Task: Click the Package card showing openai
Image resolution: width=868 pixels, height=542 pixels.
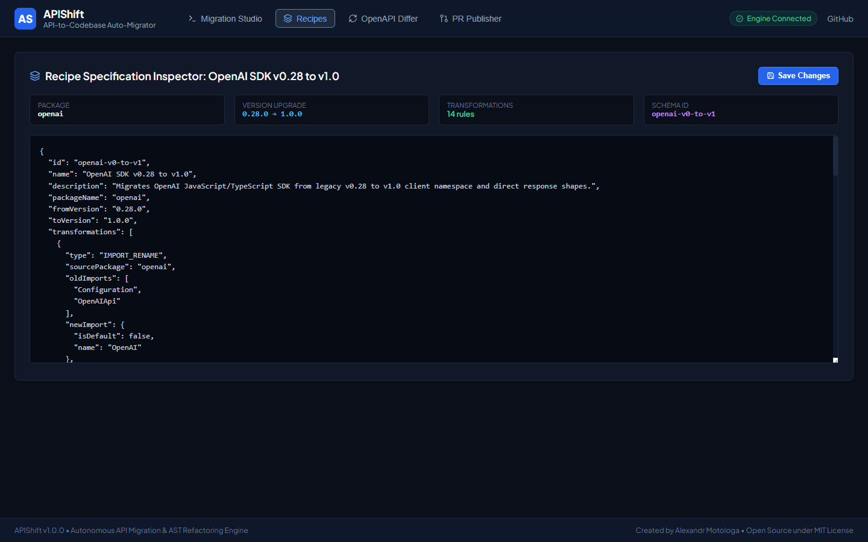Action: (127, 110)
